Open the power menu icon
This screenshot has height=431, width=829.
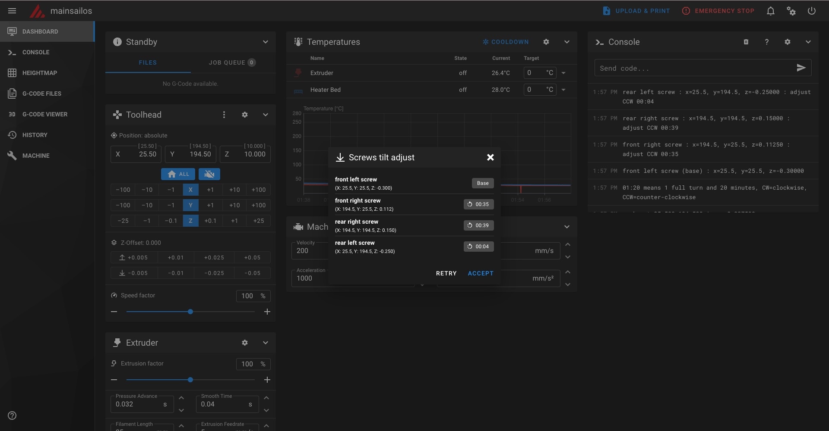tap(812, 11)
